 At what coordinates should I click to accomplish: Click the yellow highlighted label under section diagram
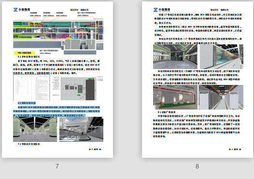(24, 53)
